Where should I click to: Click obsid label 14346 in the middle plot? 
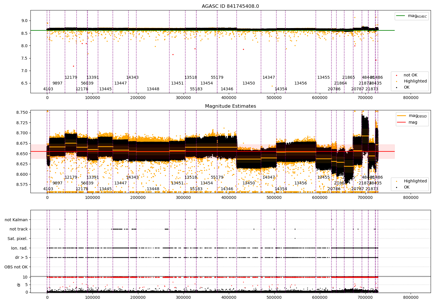coord(227,189)
